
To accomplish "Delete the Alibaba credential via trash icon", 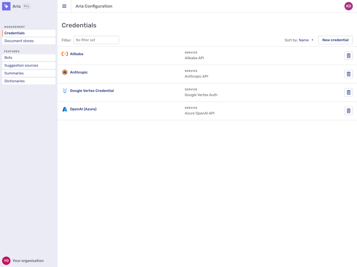I will 349,55.
